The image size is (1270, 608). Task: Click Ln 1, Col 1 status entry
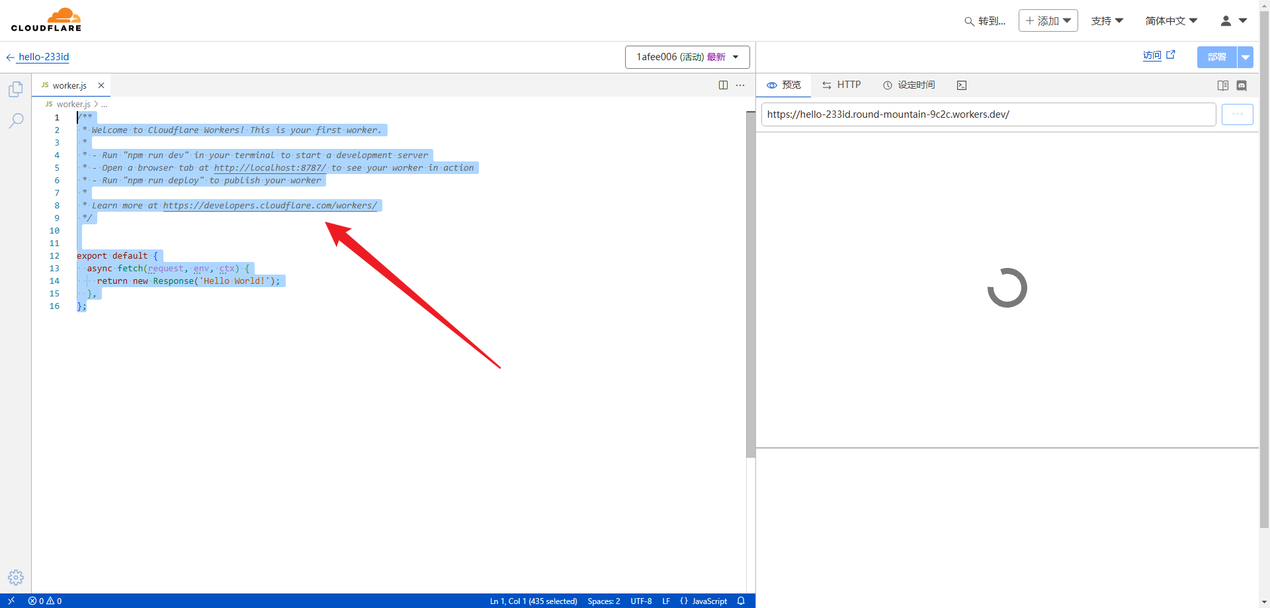pyautogui.click(x=533, y=601)
